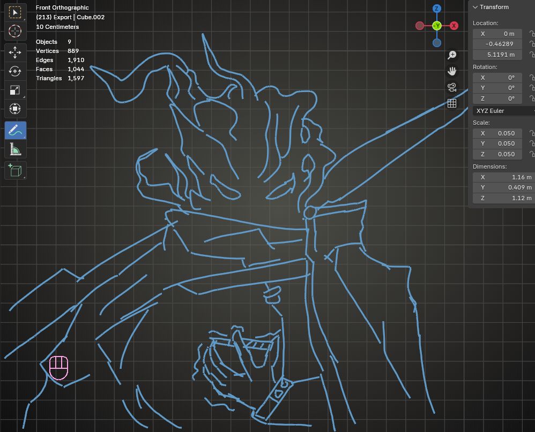Activate the Measure ruler tool
The image size is (535, 432).
(x=15, y=149)
